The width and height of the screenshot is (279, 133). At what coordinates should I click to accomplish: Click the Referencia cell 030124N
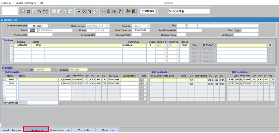(134, 45)
